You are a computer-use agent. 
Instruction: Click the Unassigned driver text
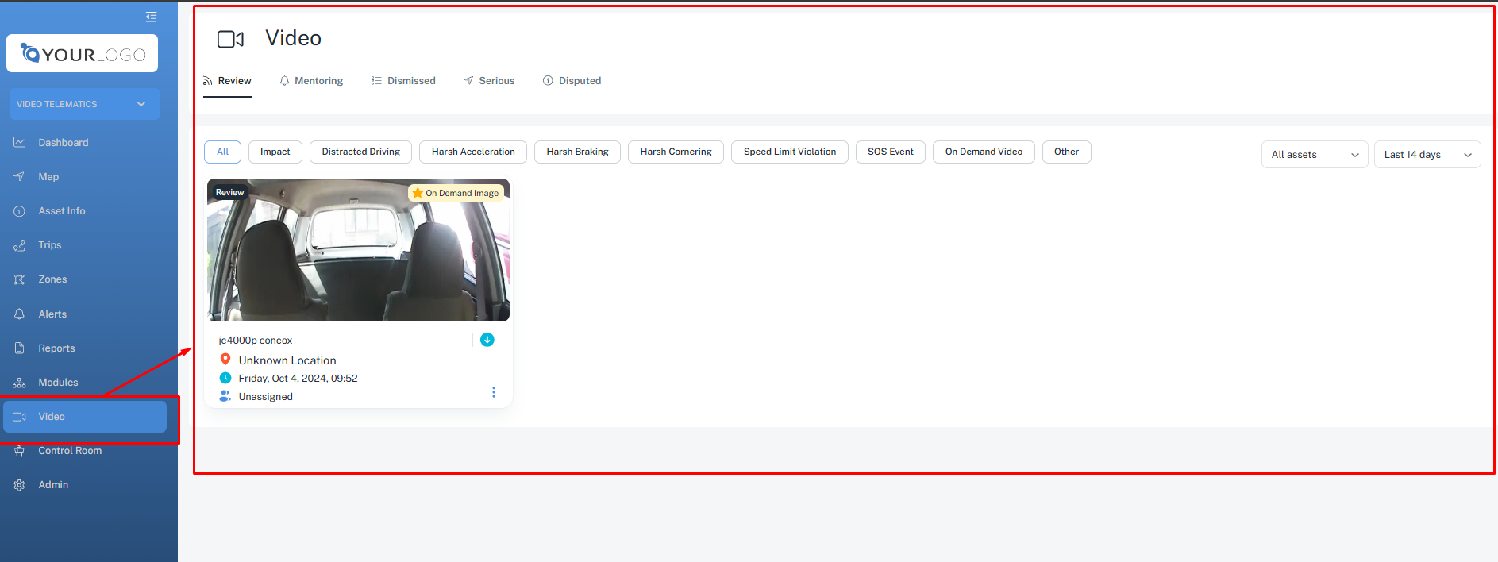click(266, 397)
